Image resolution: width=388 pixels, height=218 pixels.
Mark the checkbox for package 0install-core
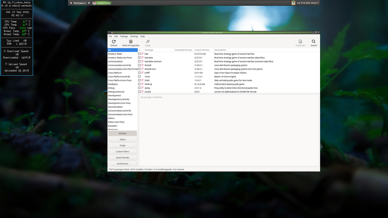tap(139, 69)
